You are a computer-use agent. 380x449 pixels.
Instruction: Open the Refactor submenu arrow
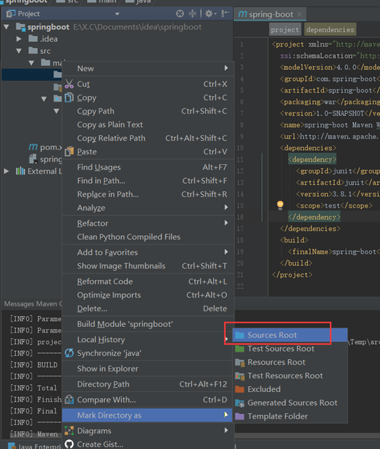[226, 223]
